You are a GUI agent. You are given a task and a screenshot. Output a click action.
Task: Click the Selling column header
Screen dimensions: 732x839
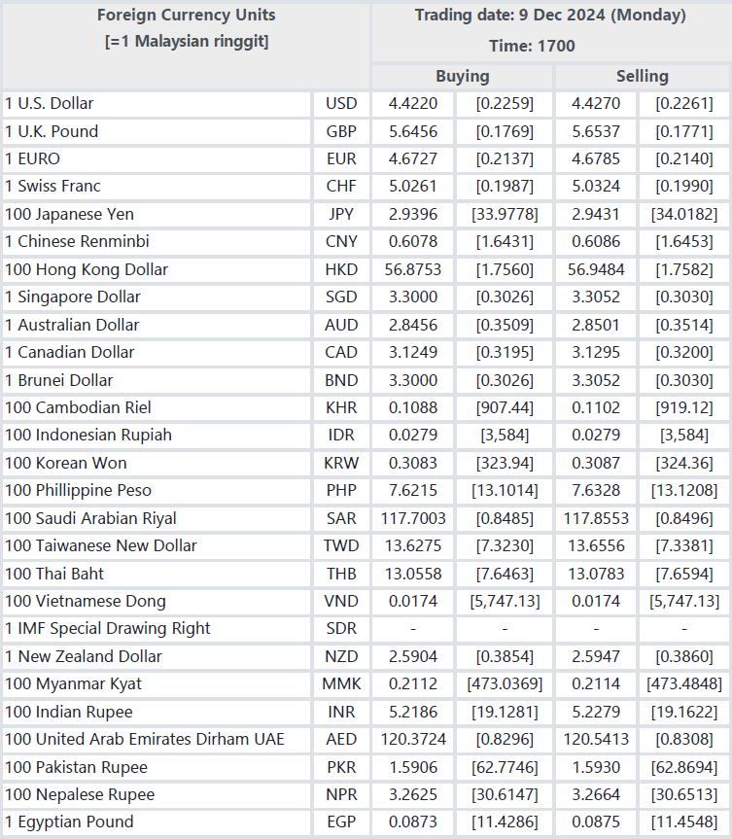tap(642, 76)
